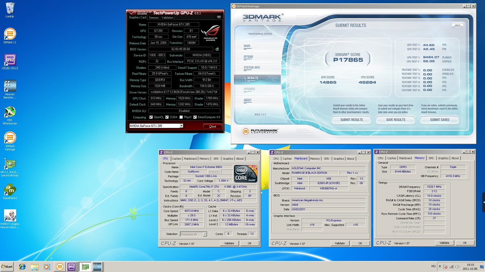485x272 pixels.
Task: Open the HU input language selector
Action: coord(433,267)
